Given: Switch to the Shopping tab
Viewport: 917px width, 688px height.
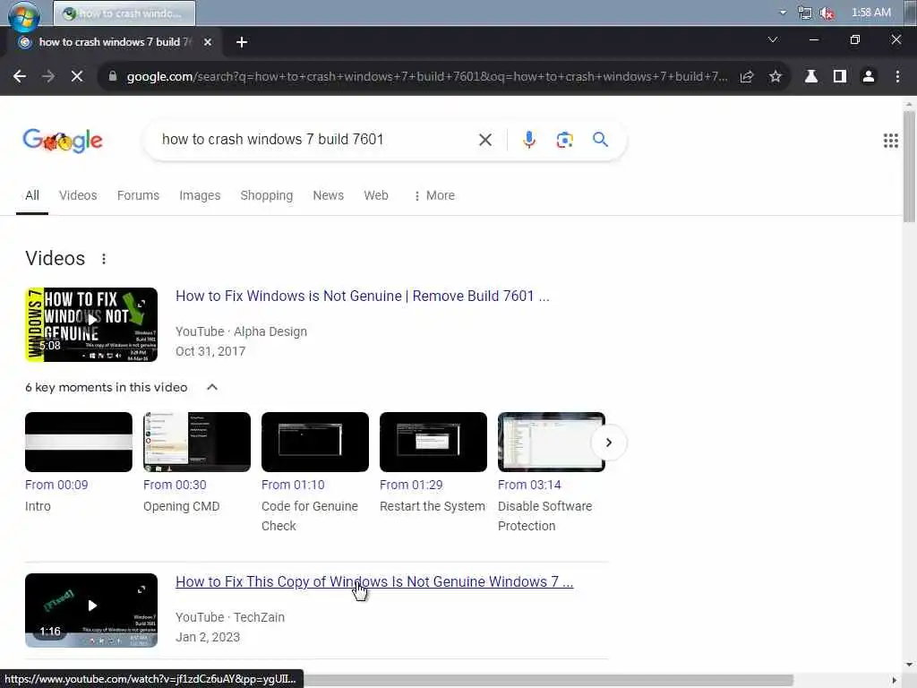Looking at the screenshot, I should tap(267, 195).
